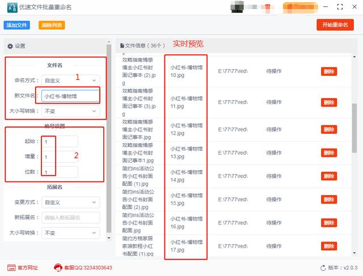Open 拓展名 大小写转换 dropdown
The image size is (363, 276).
70,233
